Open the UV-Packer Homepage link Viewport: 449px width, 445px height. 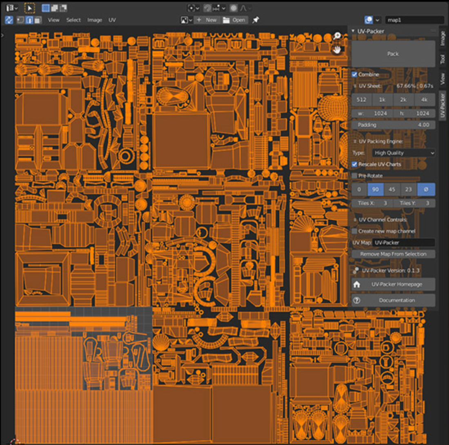[393, 284]
